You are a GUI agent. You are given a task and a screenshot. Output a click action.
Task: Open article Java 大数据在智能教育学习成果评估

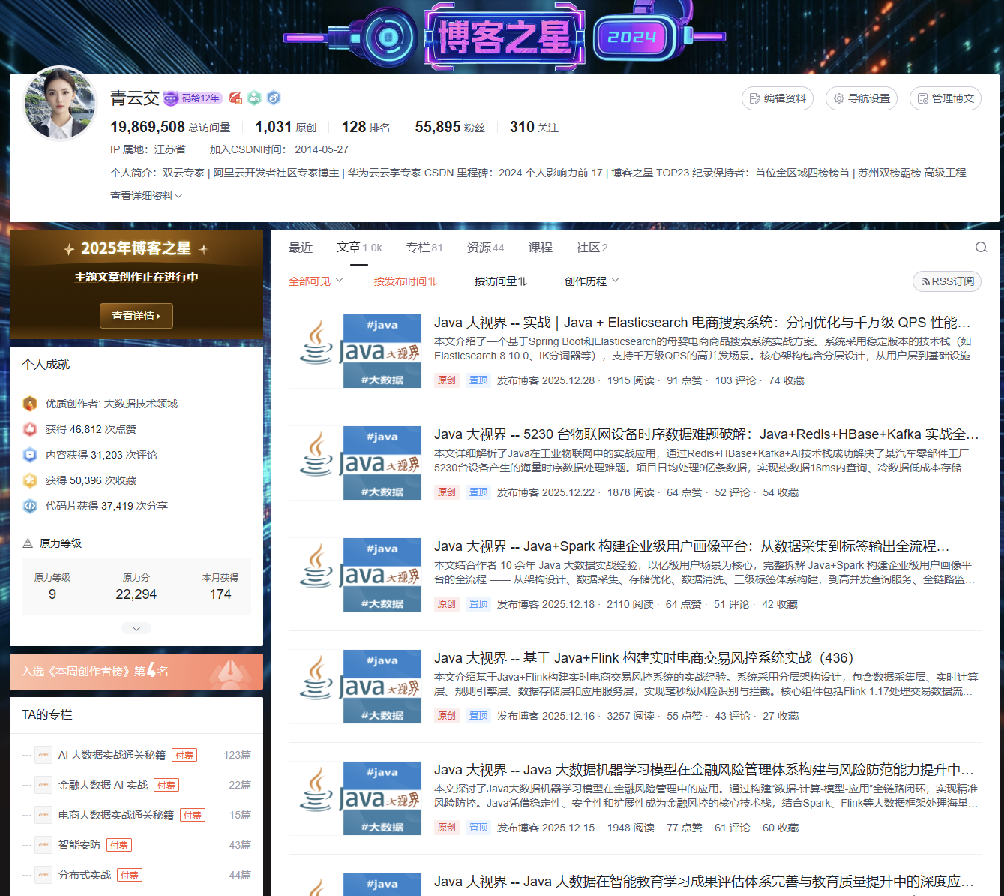pyautogui.click(x=704, y=882)
